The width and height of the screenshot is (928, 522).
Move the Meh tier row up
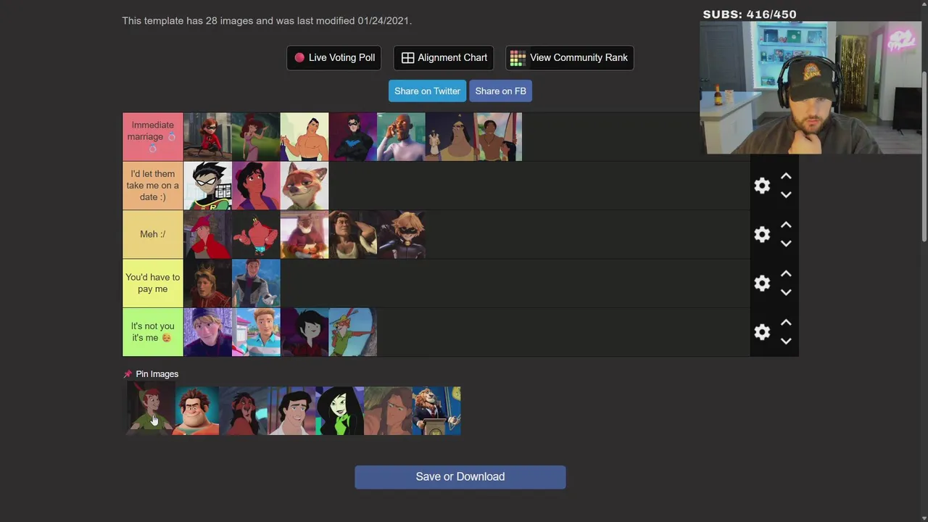coord(786,225)
